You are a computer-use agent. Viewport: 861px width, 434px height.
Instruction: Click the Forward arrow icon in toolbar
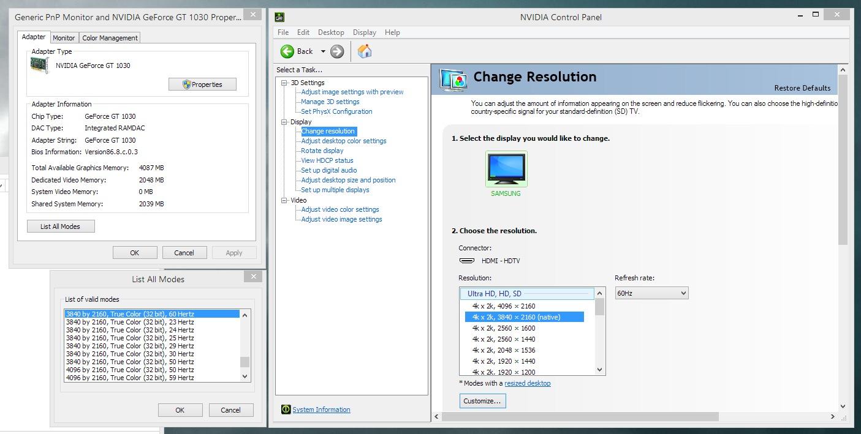click(337, 51)
